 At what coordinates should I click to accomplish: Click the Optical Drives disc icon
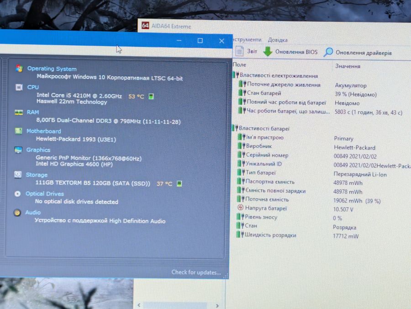[x=17, y=194]
